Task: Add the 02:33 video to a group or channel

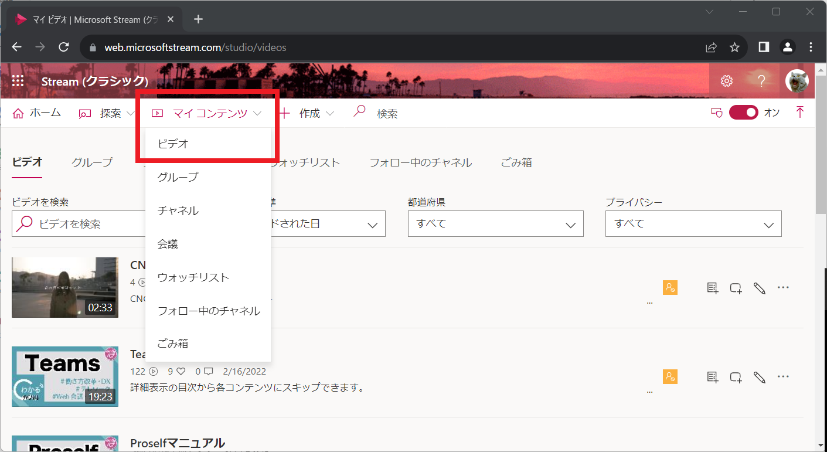Action: tap(736, 288)
